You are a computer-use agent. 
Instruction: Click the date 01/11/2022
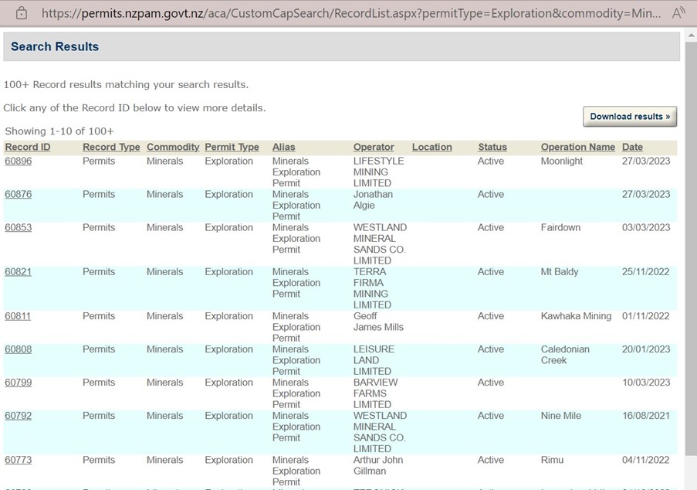pos(646,316)
